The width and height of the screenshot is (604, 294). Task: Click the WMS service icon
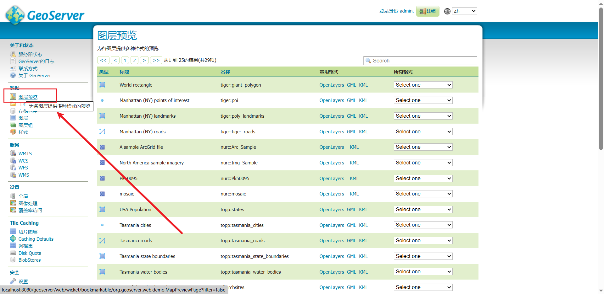point(13,175)
